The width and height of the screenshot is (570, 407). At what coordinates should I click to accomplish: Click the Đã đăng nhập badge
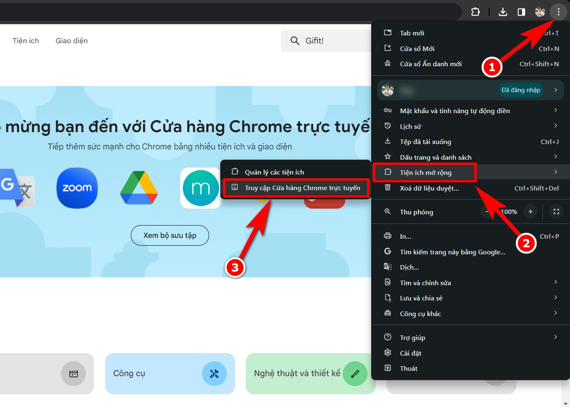coord(521,90)
